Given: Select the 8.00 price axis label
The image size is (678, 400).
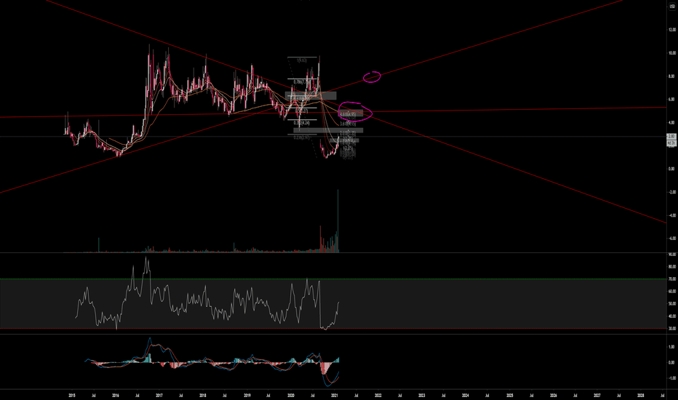Looking at the screenshot, I should 672,76.
